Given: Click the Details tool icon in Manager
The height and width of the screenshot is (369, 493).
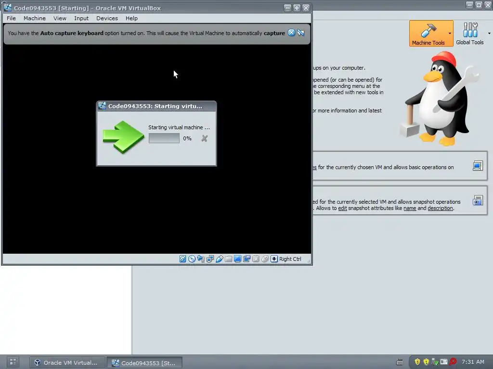Looking at the screenshot, I should (478, 166).
